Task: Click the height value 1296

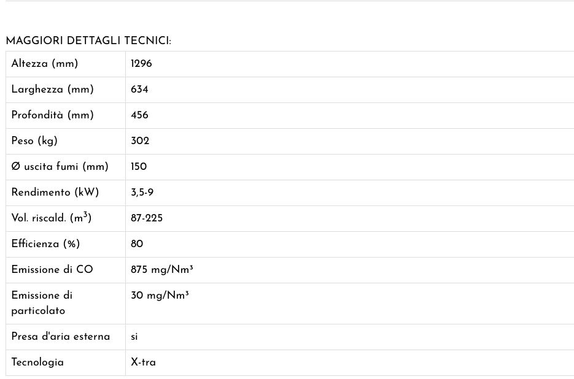Action: [141, 64]
